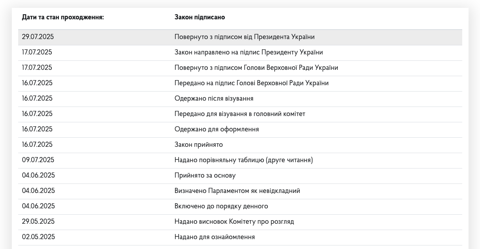The width and height of the screenshot is (480, 249).
Task: Select "Визначено Парламентом як невідкладний" entry
Action: pyautogui.click(x=237, y=191)
